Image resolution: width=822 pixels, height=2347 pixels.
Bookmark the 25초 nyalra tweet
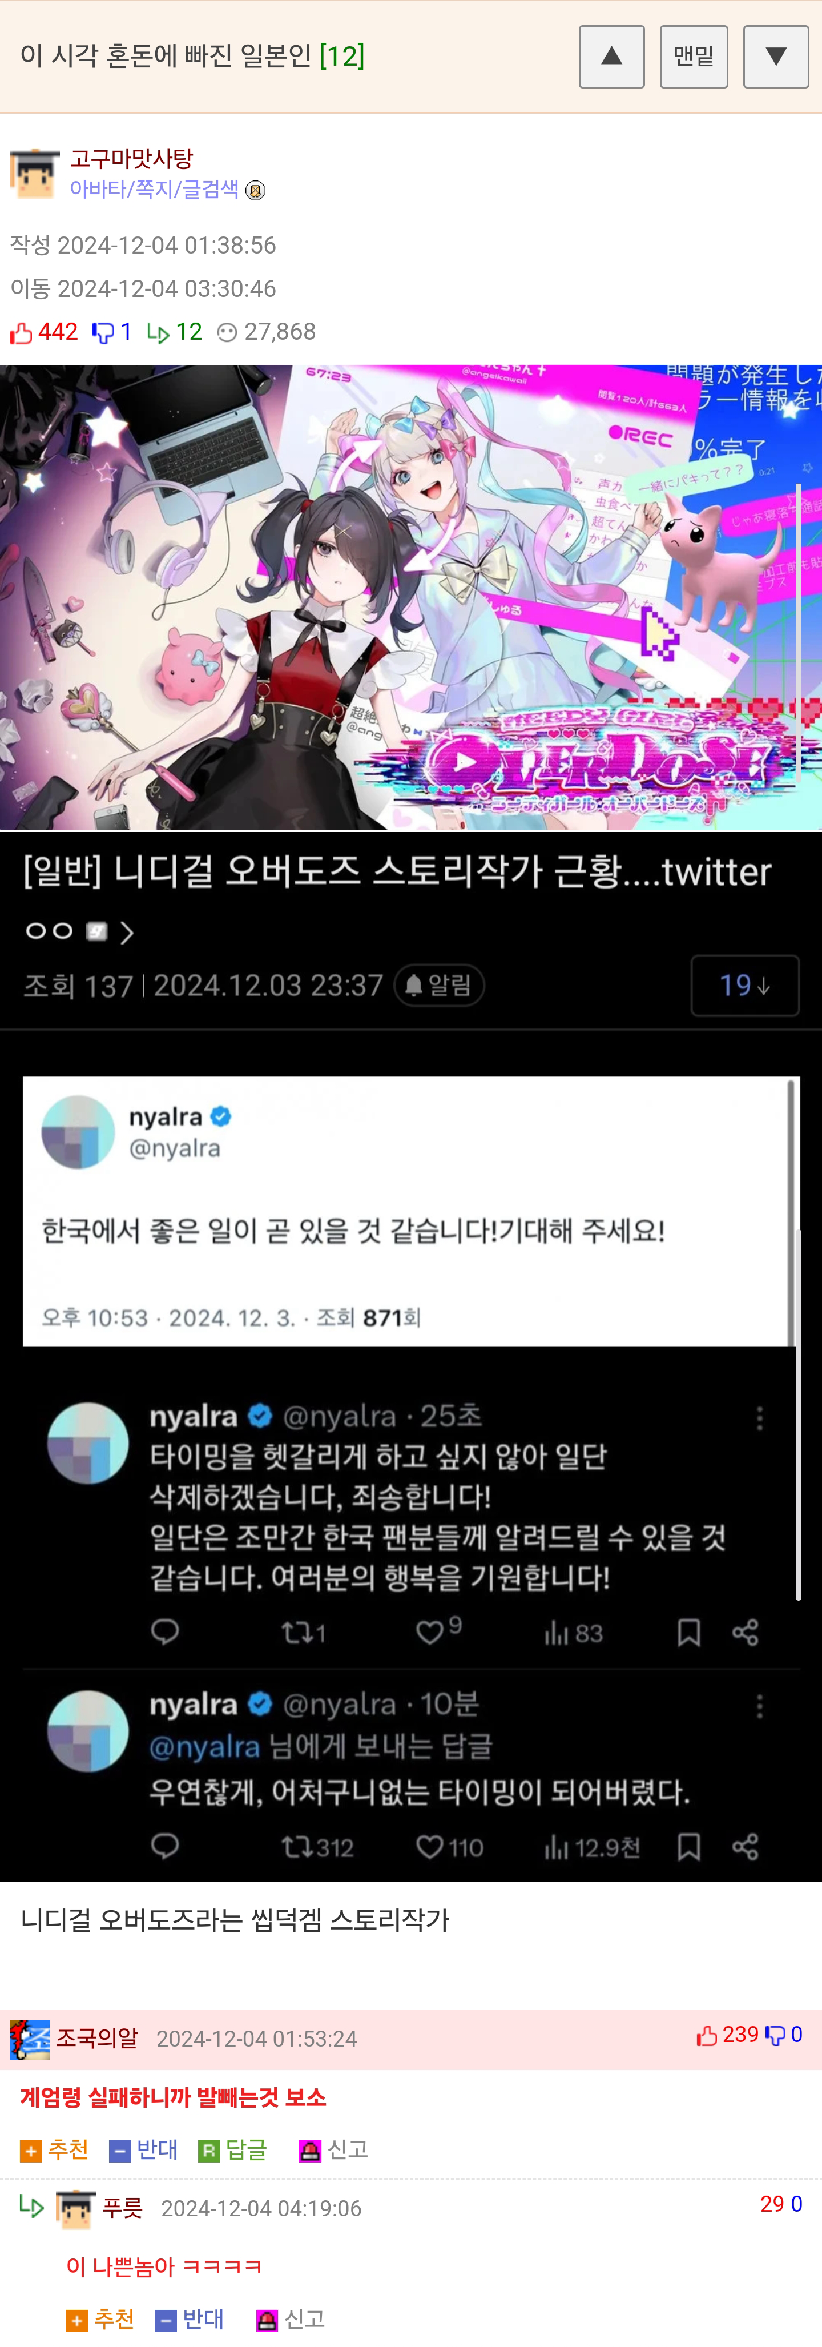pos(689,1632)
